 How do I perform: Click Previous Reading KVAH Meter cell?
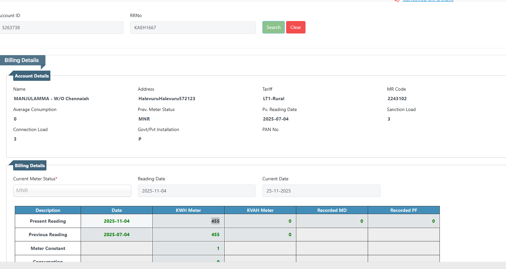tap(260, 235)
